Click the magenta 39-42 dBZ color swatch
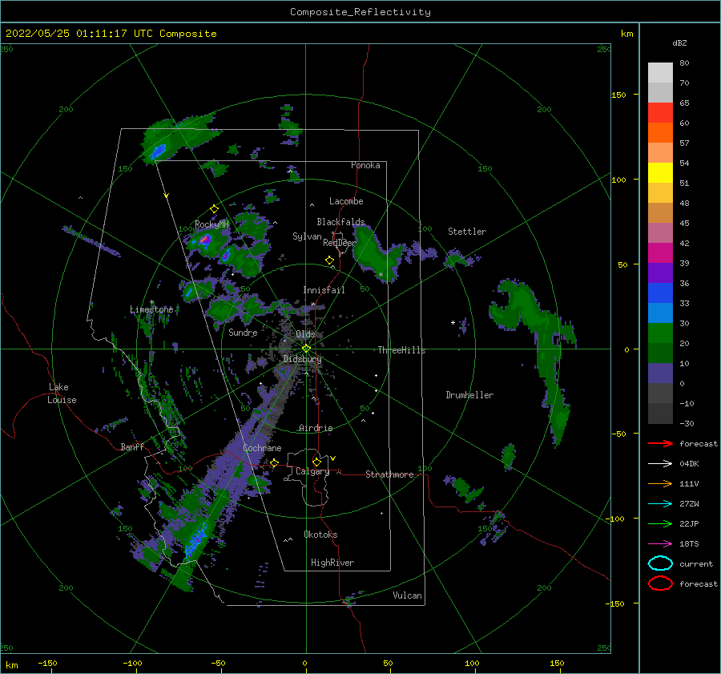This screenshot has height=674, width=721. tap(660, 253)
